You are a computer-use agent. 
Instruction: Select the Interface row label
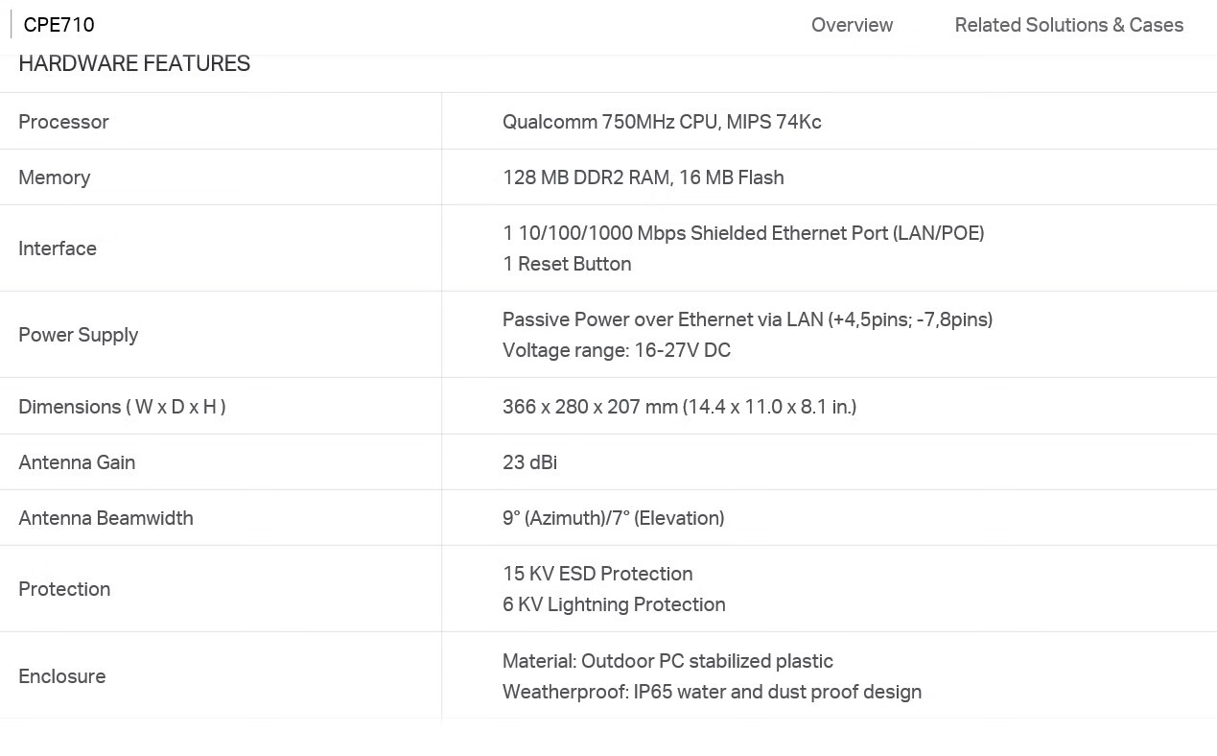point(58,248)
